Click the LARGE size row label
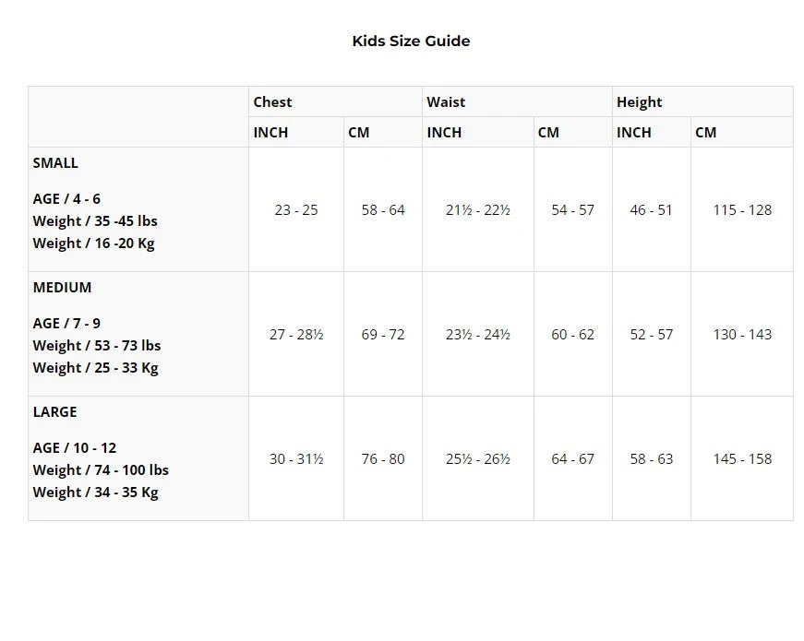 54,412
